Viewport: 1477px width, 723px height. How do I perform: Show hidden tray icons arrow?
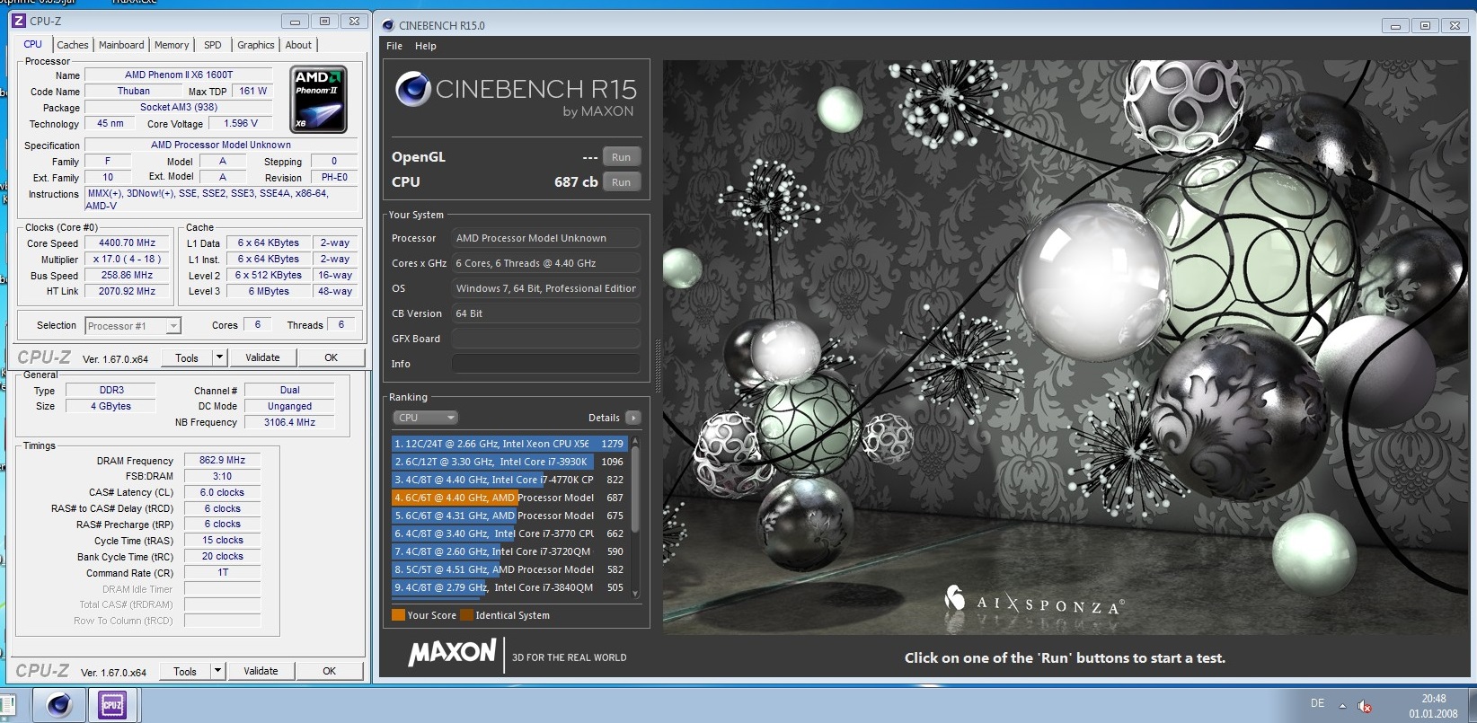click(1342, 706)
